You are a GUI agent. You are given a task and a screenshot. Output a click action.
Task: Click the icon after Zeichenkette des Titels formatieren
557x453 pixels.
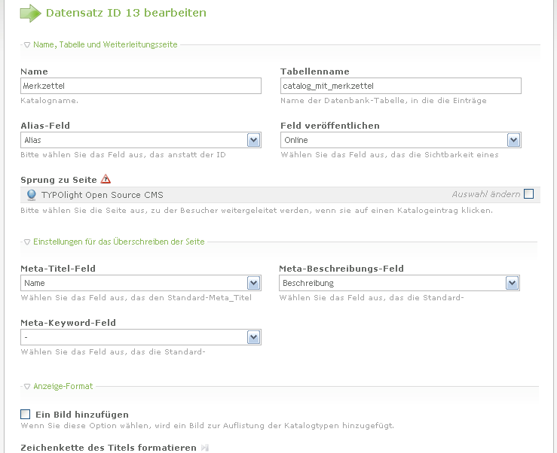(x=204, y=448)
